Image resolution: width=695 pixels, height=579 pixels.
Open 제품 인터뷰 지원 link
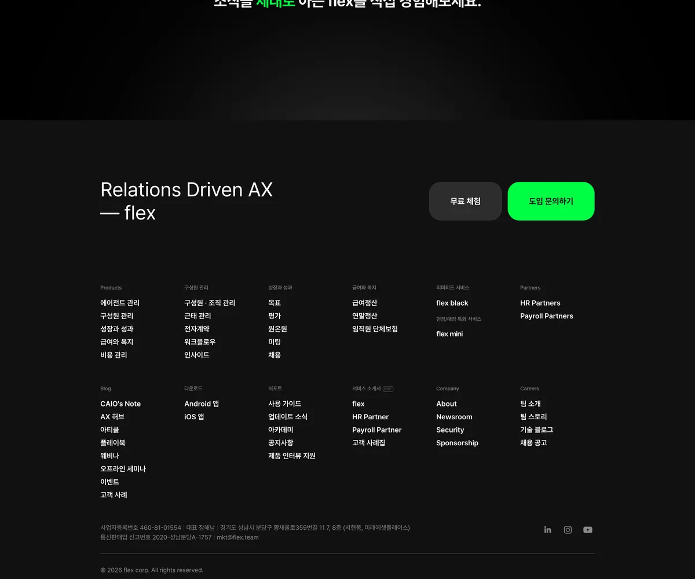[292, 456]
